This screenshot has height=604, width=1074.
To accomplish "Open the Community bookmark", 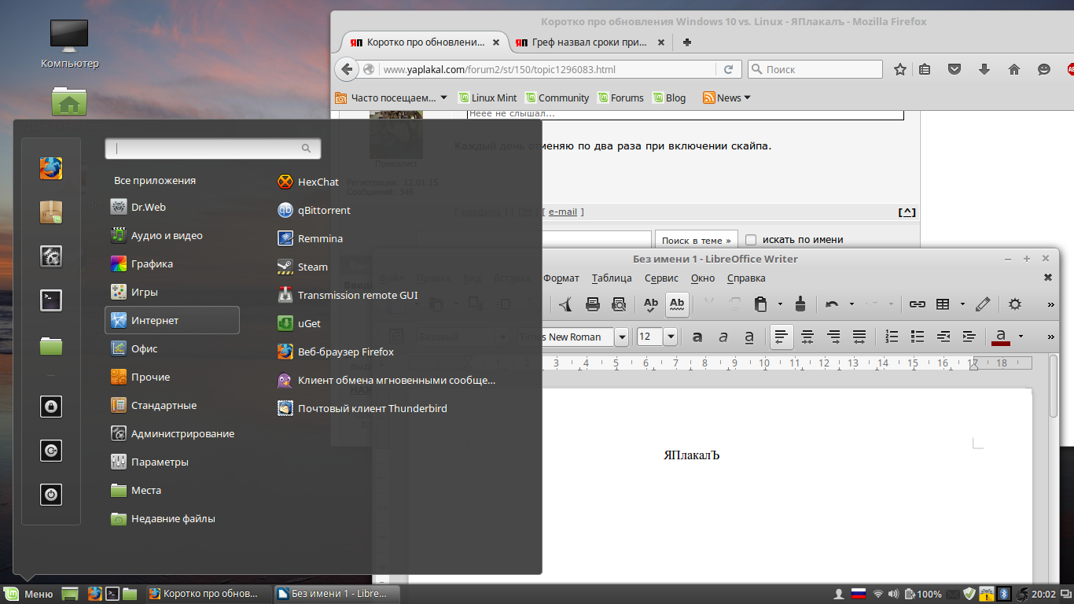I will click(x=557, y=98).
